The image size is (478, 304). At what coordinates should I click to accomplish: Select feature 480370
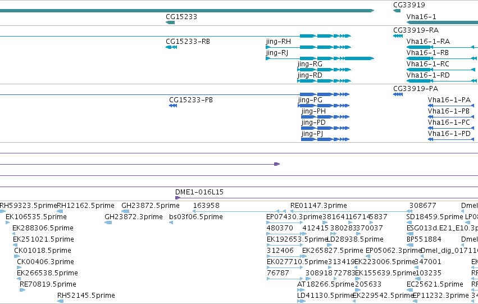coord(280,228)
